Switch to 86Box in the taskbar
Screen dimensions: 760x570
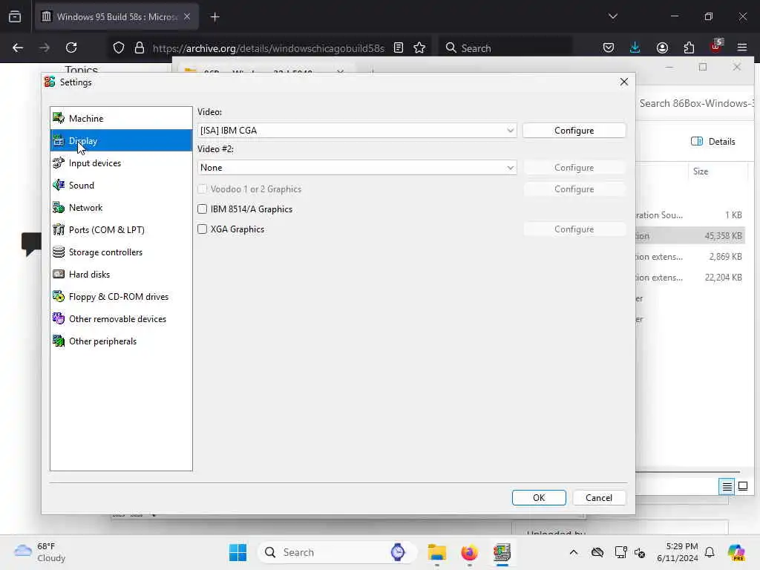pos(502,552)
